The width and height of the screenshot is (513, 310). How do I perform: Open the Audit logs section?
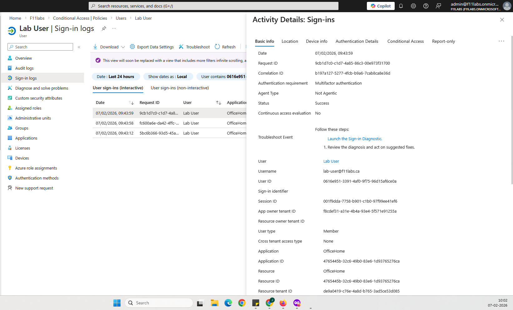click(x=24, y=68)
